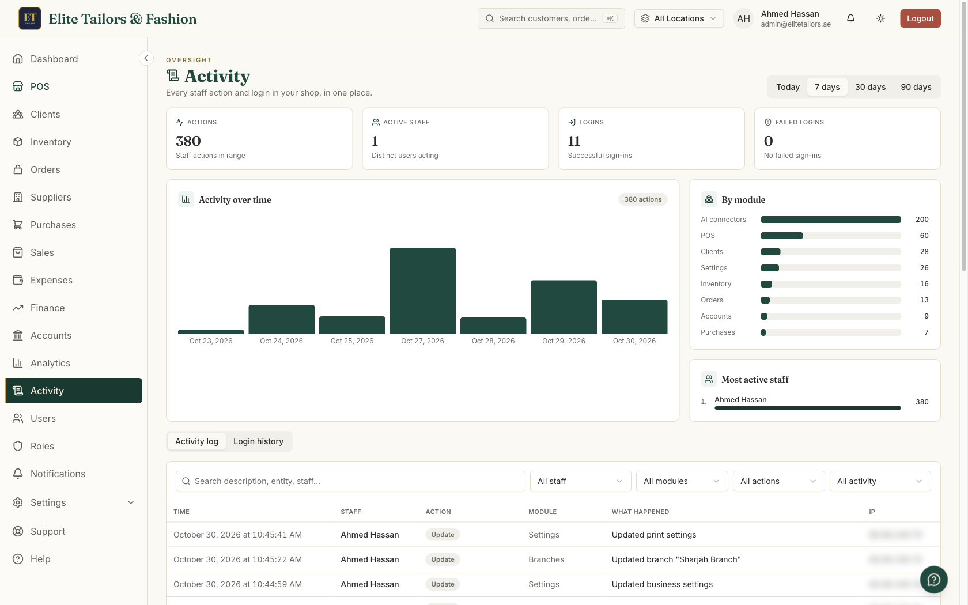968x605 pixels.
Task: Click the Expenses wallet icon in sidebar
Action: pyautogui.click(x=18, y=280)
